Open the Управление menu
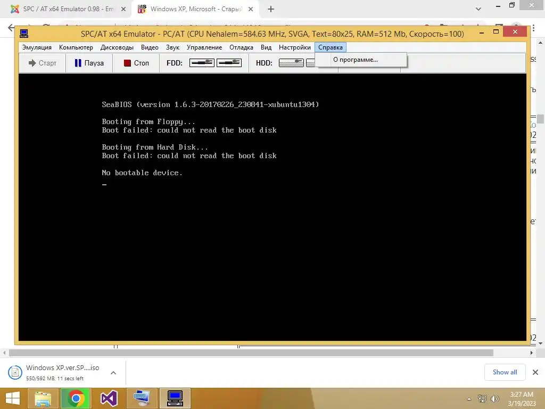The height and width of the screenshot is (409, 545). (x=204, y=47)
